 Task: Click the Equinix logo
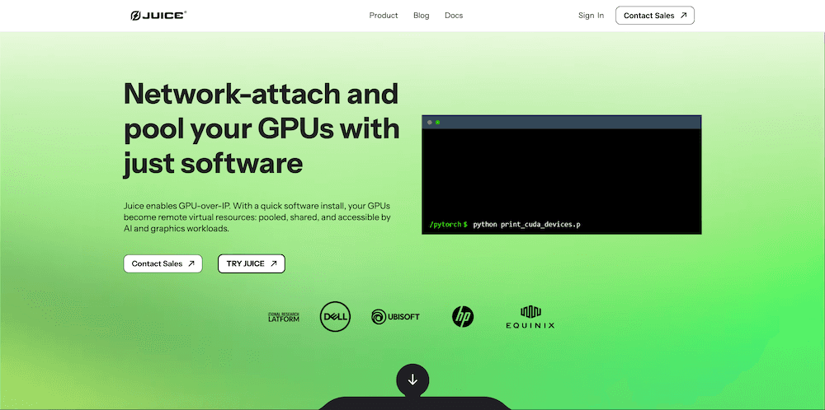tap(530, 317)
